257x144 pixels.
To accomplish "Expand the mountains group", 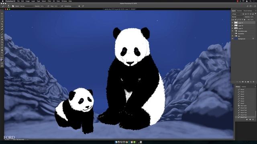I will click(235, 34).
